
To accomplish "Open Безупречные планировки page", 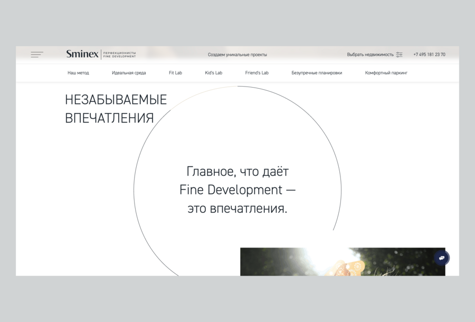I will point(317,73).
